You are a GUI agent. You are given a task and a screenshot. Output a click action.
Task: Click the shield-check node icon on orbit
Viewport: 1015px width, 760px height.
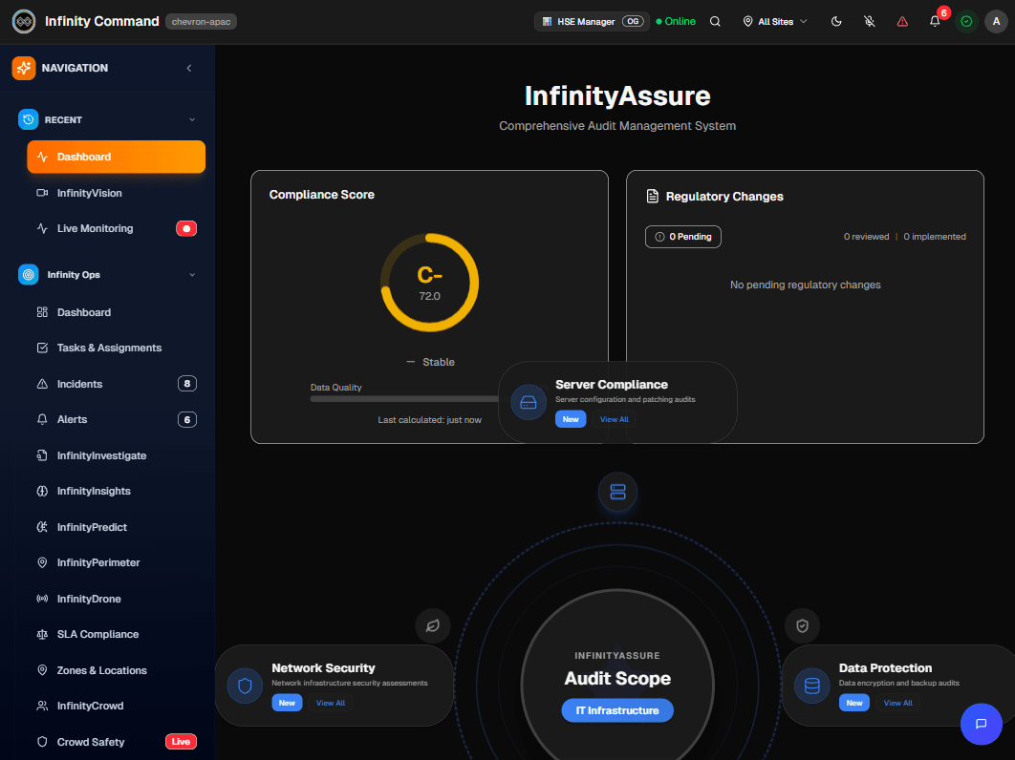pyautogui.click(x=802, y=625)
